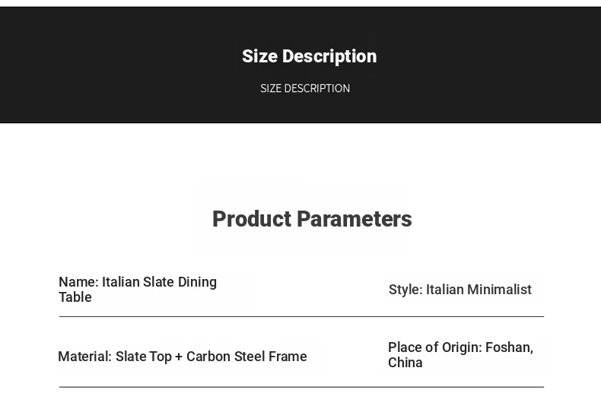
Task: Click the Material: label
Action: [x=84, y=357]
